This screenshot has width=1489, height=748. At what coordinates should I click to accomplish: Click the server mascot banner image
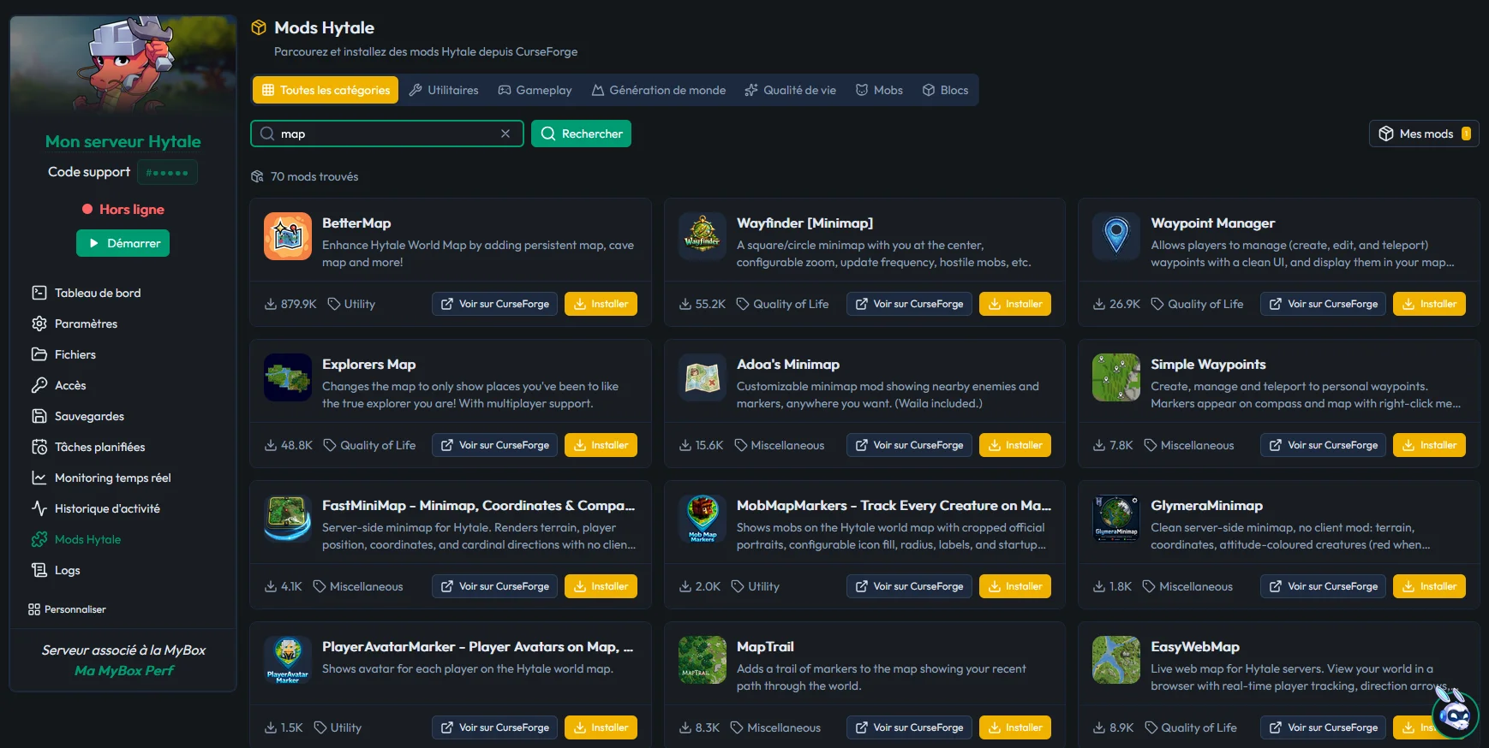tap(123, 64)
